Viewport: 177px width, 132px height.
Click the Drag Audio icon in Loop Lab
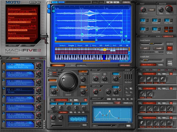(x=170, y=62)
